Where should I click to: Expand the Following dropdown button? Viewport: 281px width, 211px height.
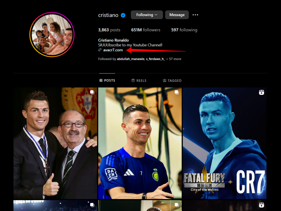coord(147,15)
